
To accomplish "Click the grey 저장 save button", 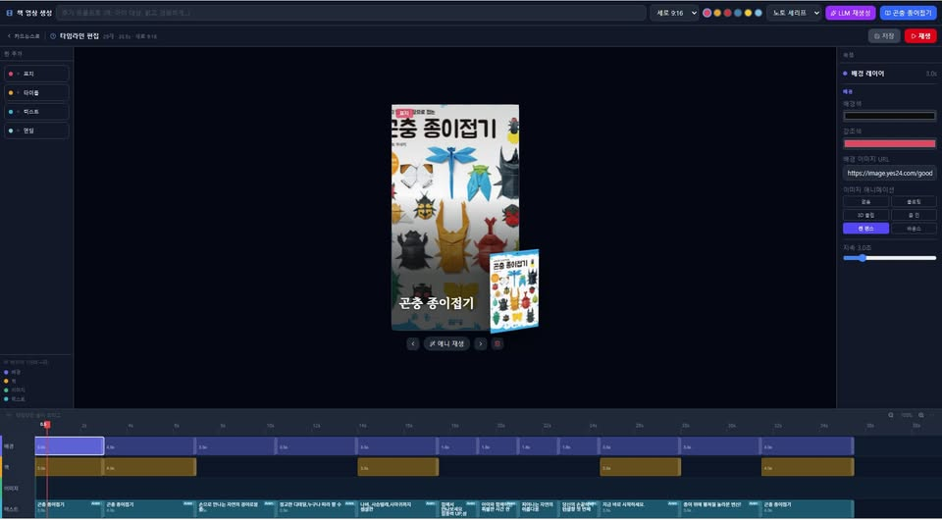I will pos(884,36).
